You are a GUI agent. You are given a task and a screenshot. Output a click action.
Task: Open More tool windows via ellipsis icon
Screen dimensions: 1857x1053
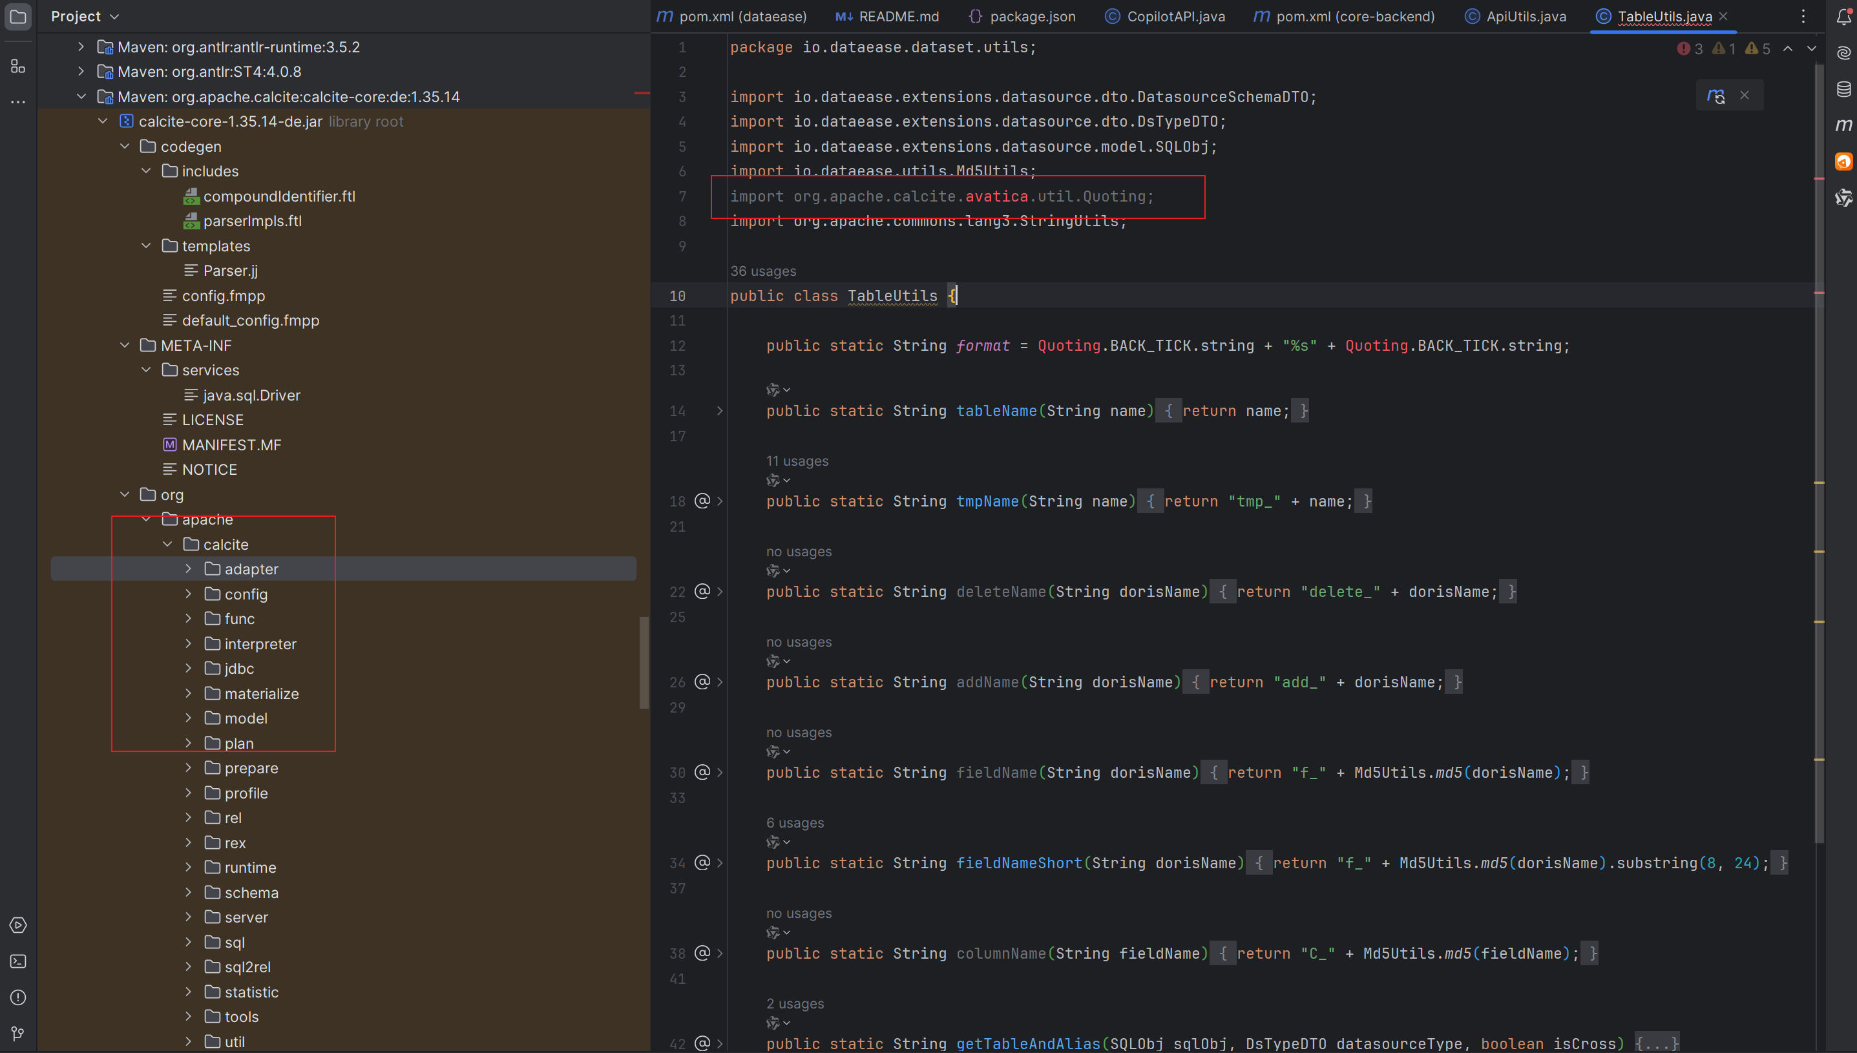coord(18,101)
